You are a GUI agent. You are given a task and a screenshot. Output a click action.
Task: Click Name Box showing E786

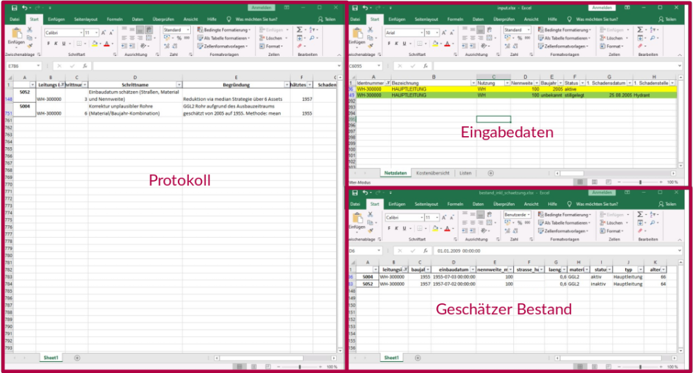23,66
